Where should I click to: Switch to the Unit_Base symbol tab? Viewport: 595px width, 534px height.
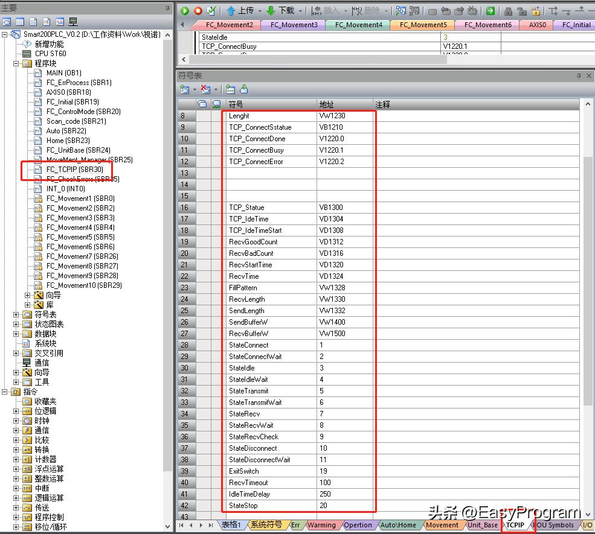[x=483, y=525]
